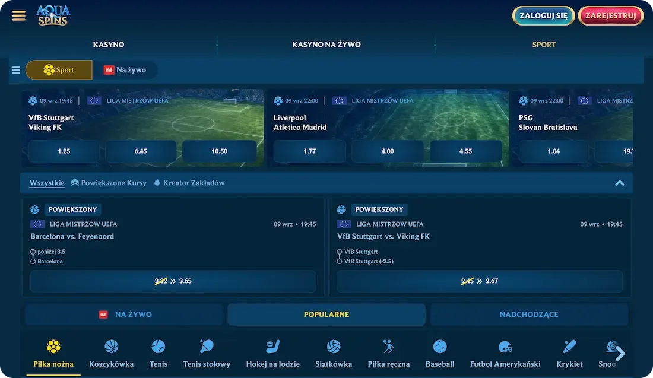Click 'poniżej 3.5' selection text
The width and height of the screenshot is (653, 378).
coord(51,252)
